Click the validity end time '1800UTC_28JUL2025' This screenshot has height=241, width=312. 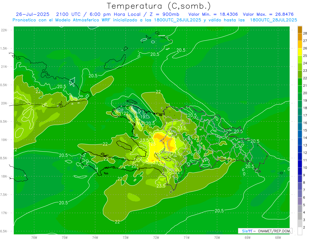(x=273, y=20)
